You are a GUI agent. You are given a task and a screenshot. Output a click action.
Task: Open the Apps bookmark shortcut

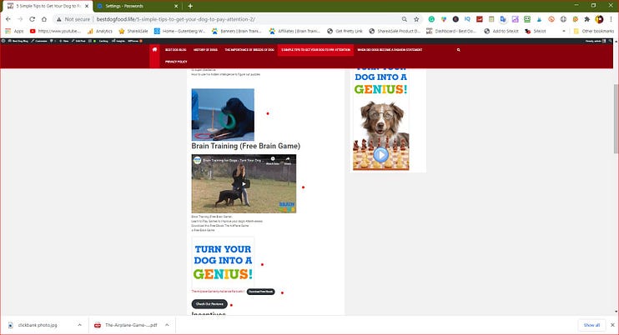tap(15, 31)
